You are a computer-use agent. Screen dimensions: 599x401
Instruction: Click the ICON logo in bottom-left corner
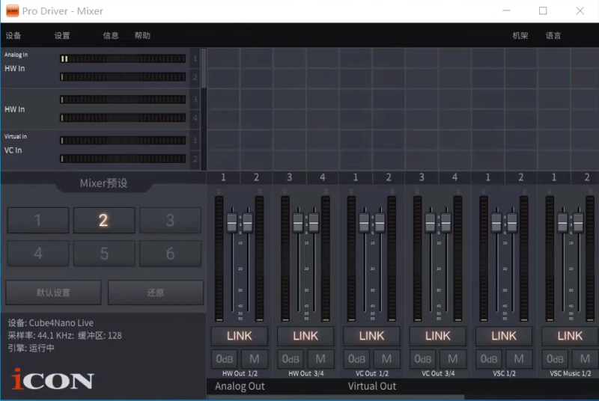52,379
